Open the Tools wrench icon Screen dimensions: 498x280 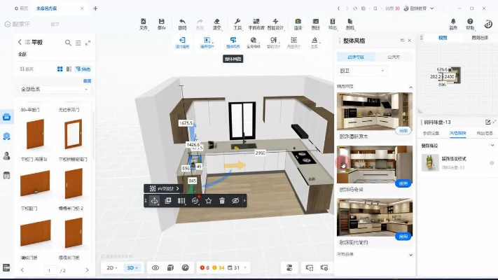click(238, 24)
